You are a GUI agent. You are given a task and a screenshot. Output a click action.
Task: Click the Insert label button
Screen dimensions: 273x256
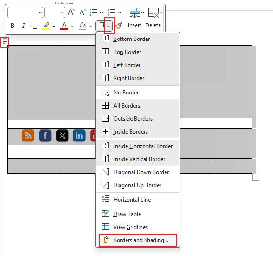point(134,25)
